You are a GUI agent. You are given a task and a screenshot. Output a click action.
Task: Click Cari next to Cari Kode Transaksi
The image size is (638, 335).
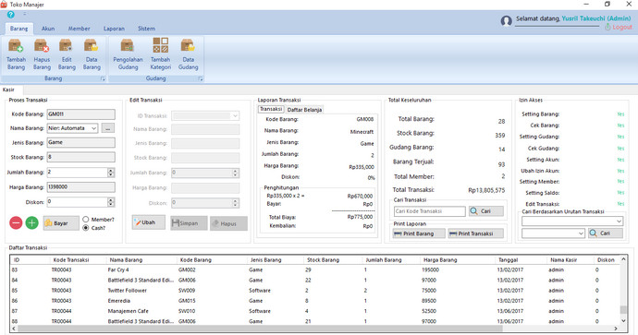click(x=485, y=211)
